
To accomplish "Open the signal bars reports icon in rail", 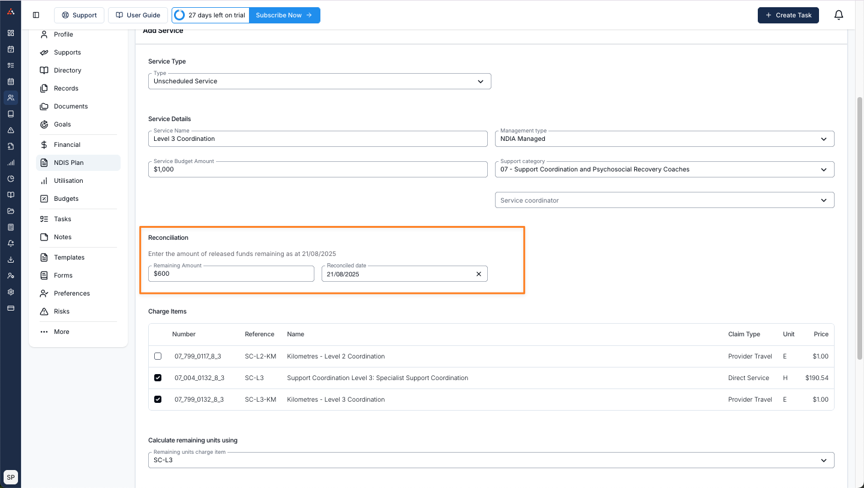I will coord(11,162).
